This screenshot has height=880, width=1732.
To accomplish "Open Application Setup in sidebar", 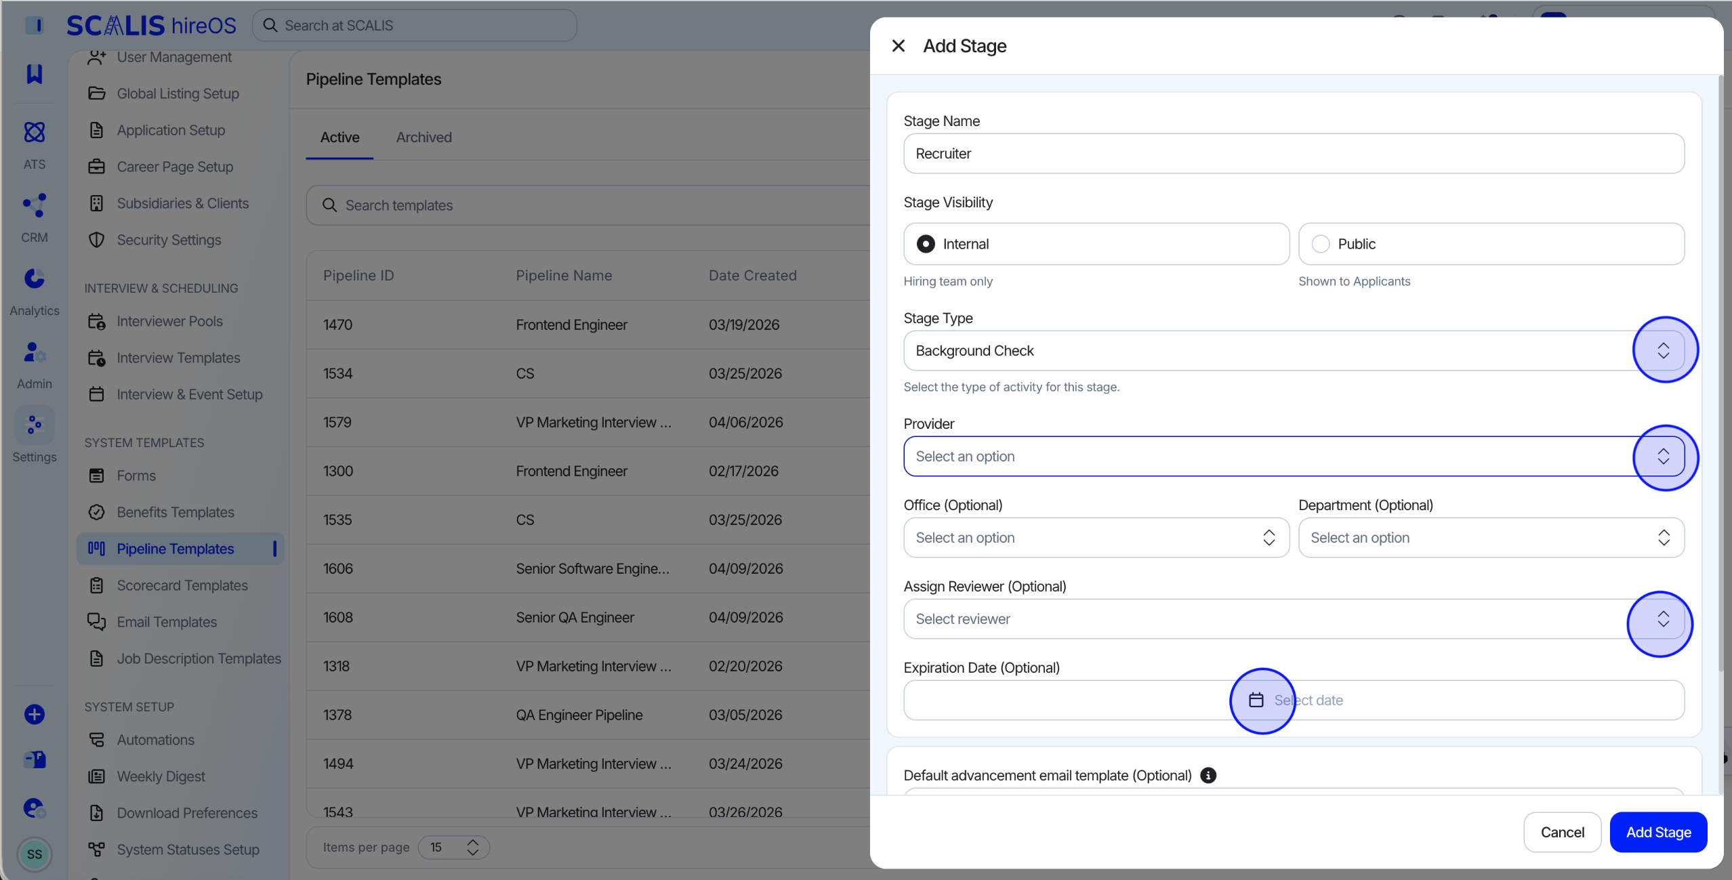I will (x=171, y=130).
